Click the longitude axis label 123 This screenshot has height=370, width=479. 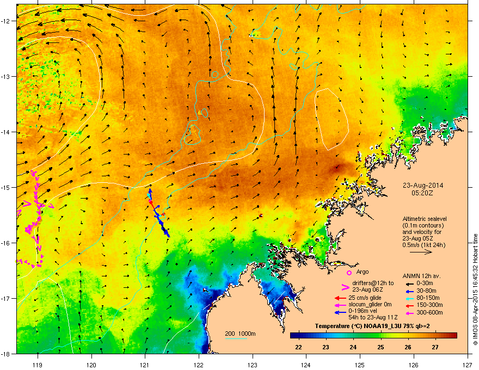(253, 365)
